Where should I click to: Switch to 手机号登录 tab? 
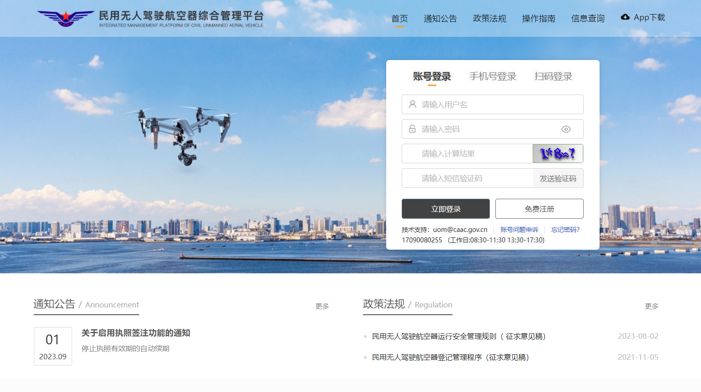click(493, 76)
